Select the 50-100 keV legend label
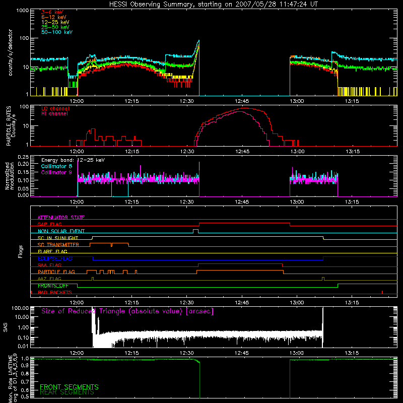Viewport: 403px width, 403px height. pos(57,32)
